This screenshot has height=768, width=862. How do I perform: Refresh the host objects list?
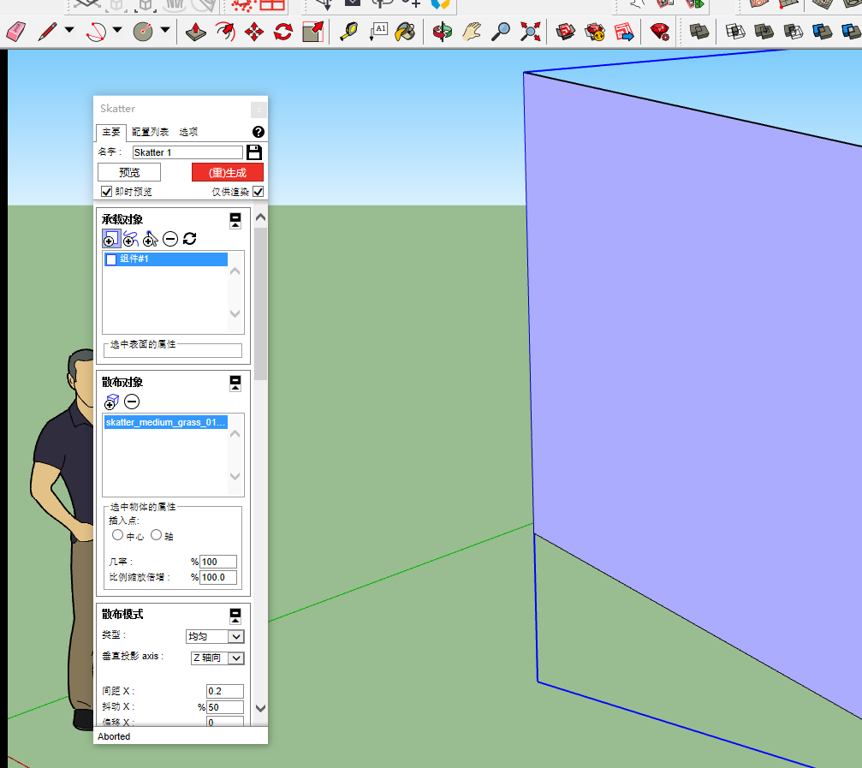190,239
